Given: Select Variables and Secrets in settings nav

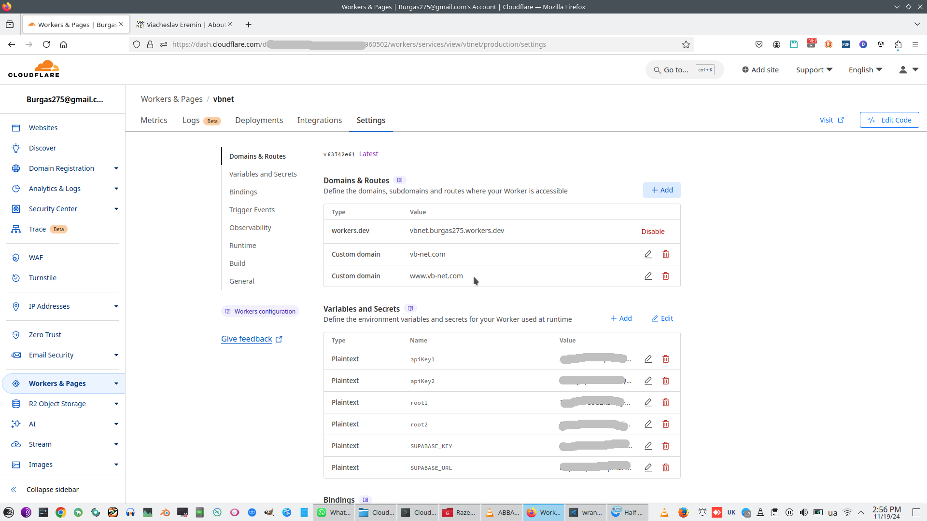Looking at the screenshot, I should click(263, 174).
